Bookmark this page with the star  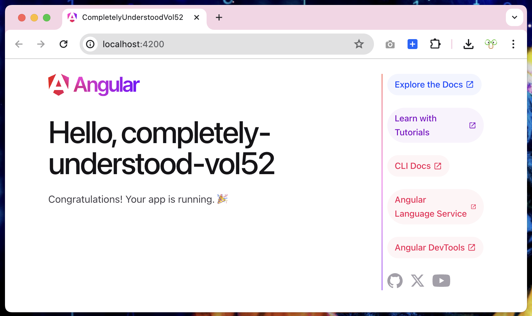pos(359,44)
